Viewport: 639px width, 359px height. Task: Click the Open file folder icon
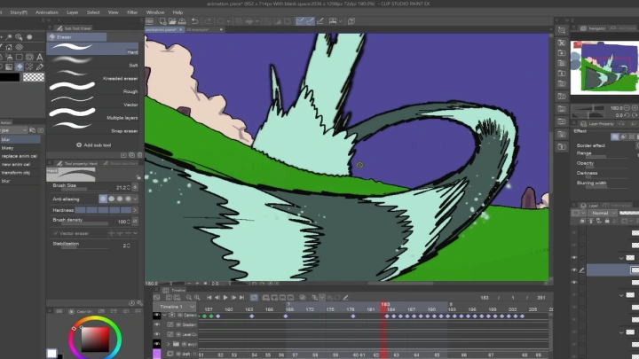click(172, 21)
